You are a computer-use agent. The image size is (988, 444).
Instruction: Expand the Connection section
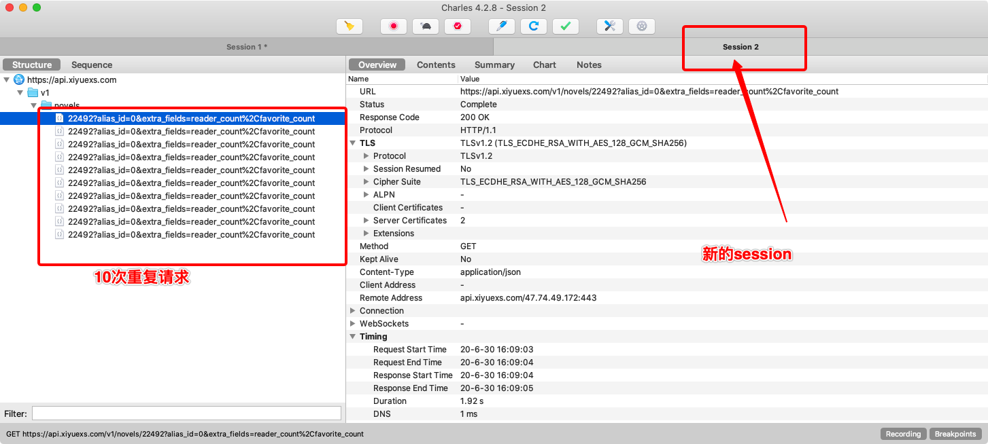pyautogui.click(x=352, y=311)
